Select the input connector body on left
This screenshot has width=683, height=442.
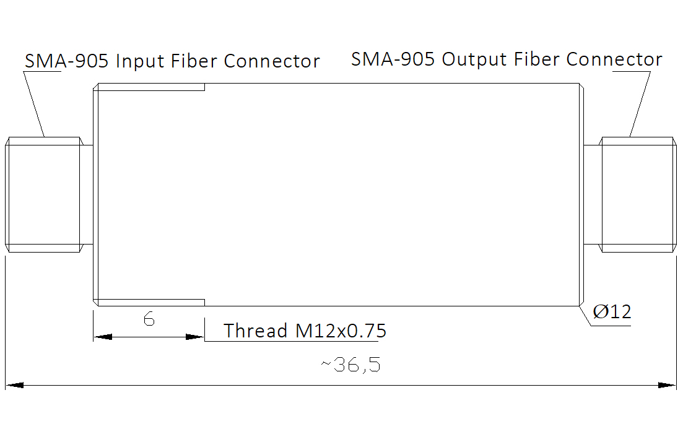(x=44, y=194)
